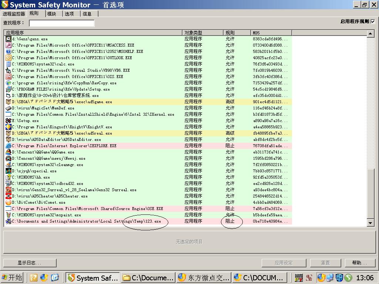
Task: Sort by the 规则 column header
Action: (237, 33)
